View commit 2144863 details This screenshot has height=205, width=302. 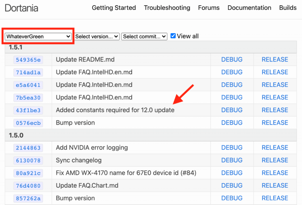click(x=28, y=148)
